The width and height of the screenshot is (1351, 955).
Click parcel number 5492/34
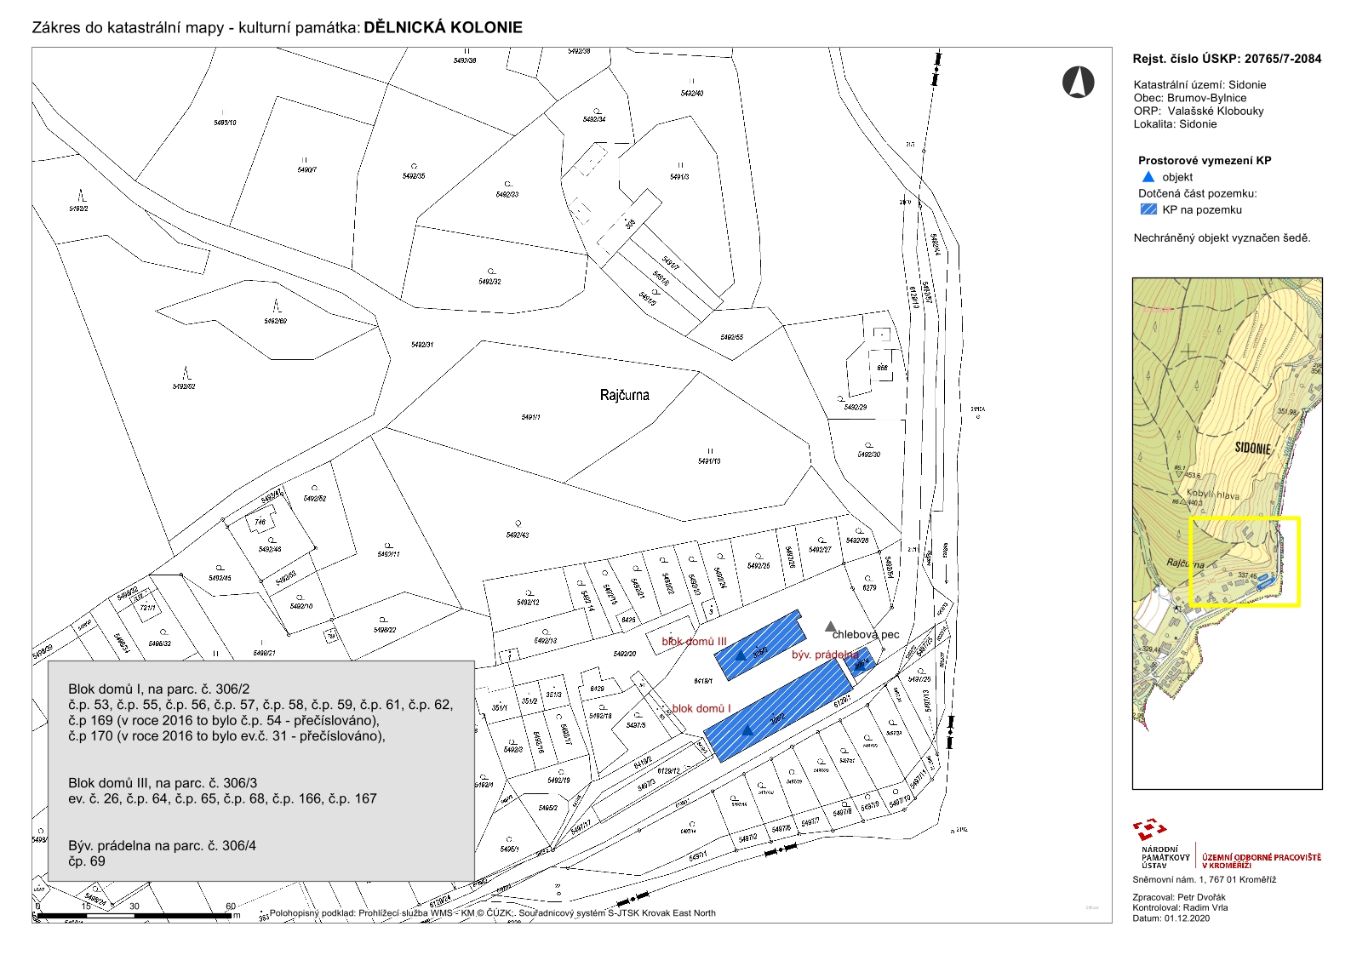click(x=594, y=119)
